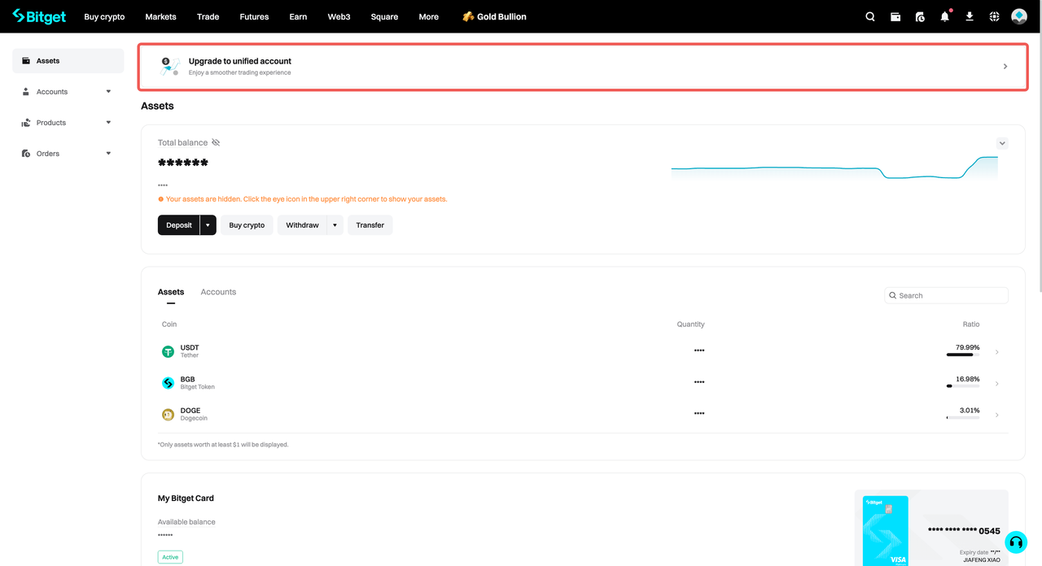Switch to the Accounts tab
Screen dimensions: 1042x566
tap(217, 291)
